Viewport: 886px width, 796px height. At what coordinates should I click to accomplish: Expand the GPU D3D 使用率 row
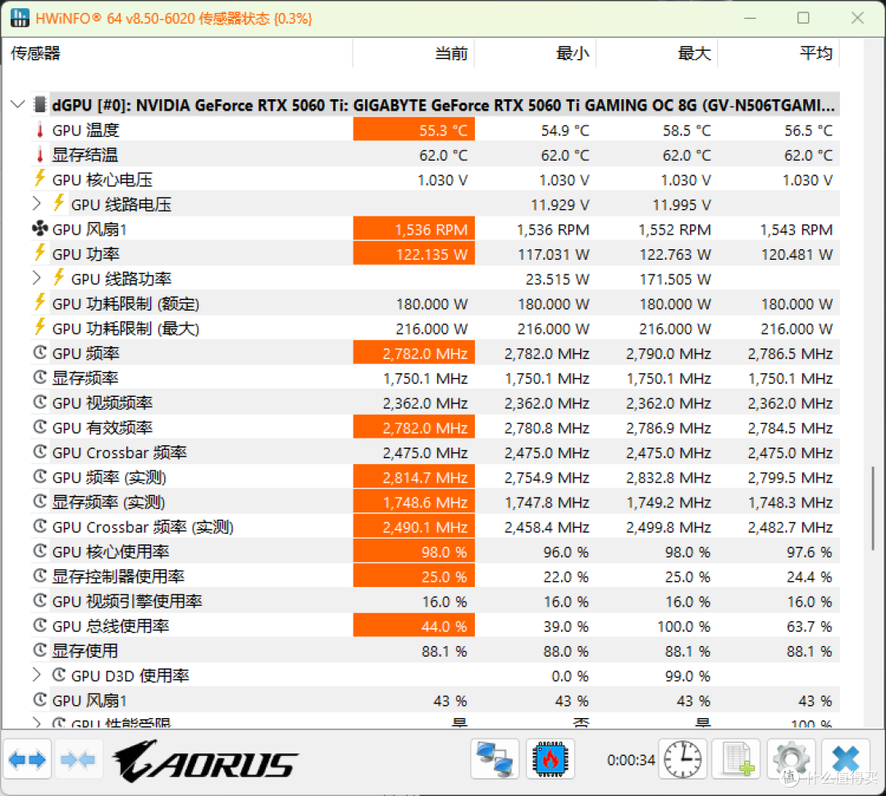(x=37, y=675)
